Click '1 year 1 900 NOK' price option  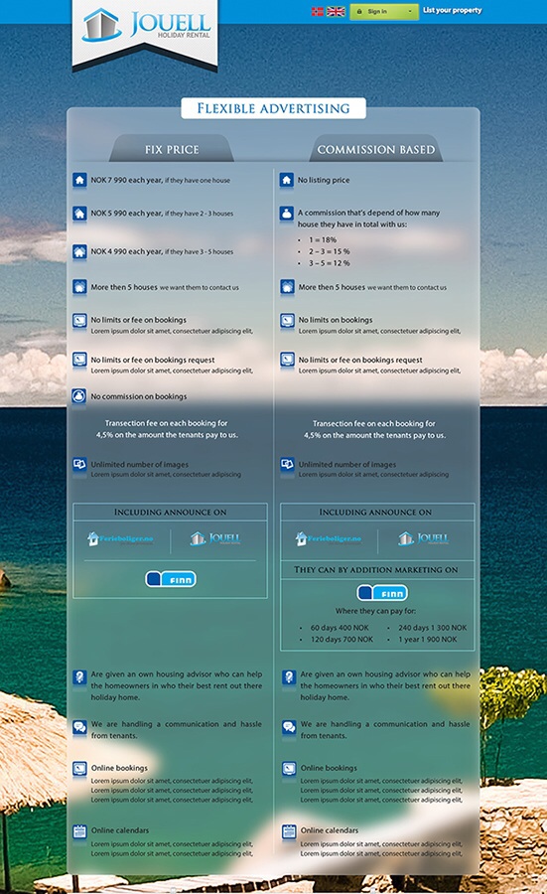click(427, 640)
